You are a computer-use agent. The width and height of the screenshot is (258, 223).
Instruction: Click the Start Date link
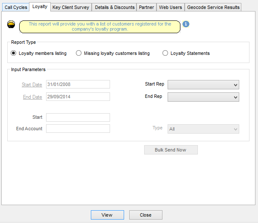[32, 85]
